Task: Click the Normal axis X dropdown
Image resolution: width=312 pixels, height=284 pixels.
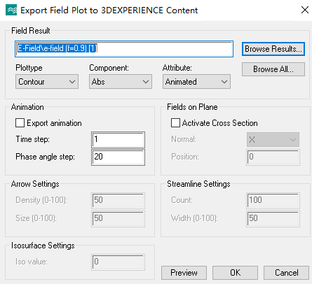Action: click(x=273, y=140)
